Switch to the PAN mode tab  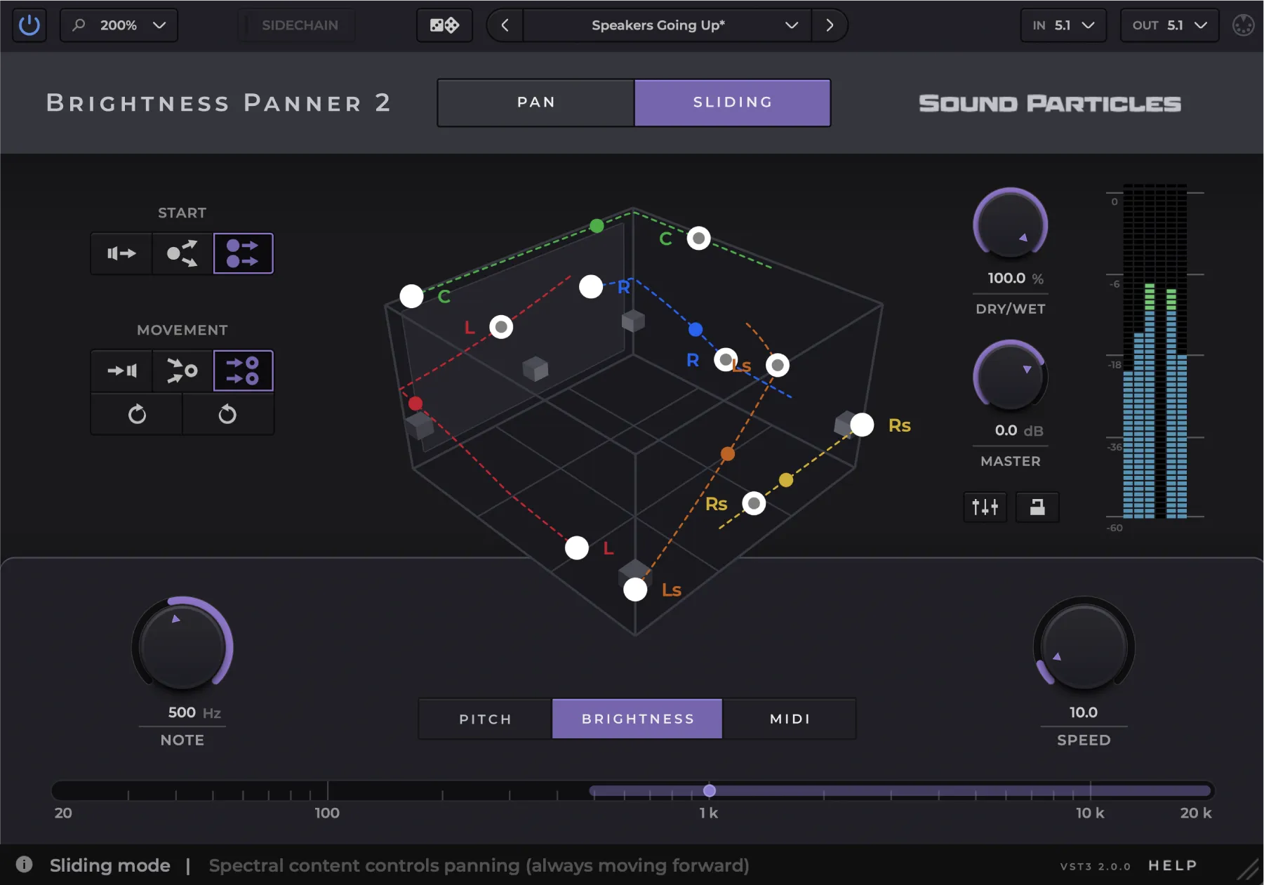536,102
